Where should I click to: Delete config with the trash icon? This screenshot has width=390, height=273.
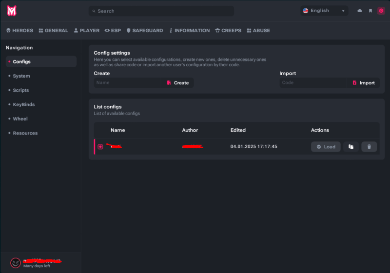(x=369, y=147)
